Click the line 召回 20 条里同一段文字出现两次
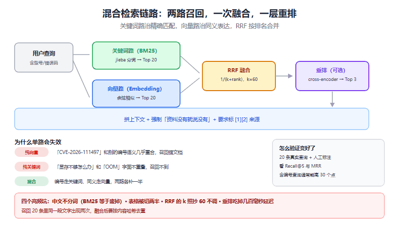This screenshot has width=399, height=229. click(x=83, y=210)
